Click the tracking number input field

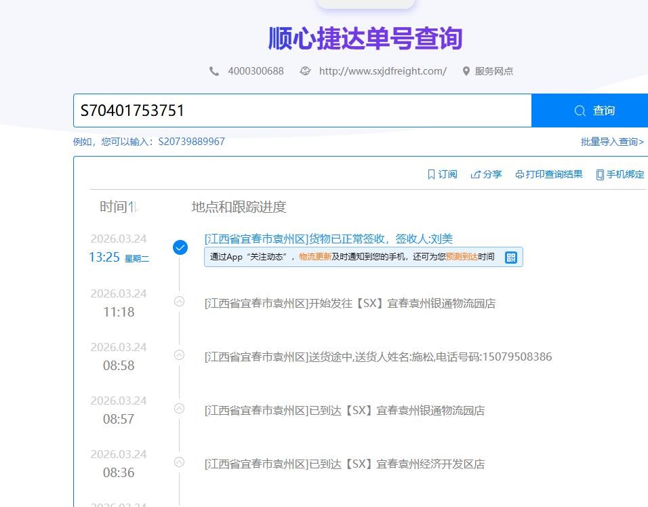[x=302, y=110]
